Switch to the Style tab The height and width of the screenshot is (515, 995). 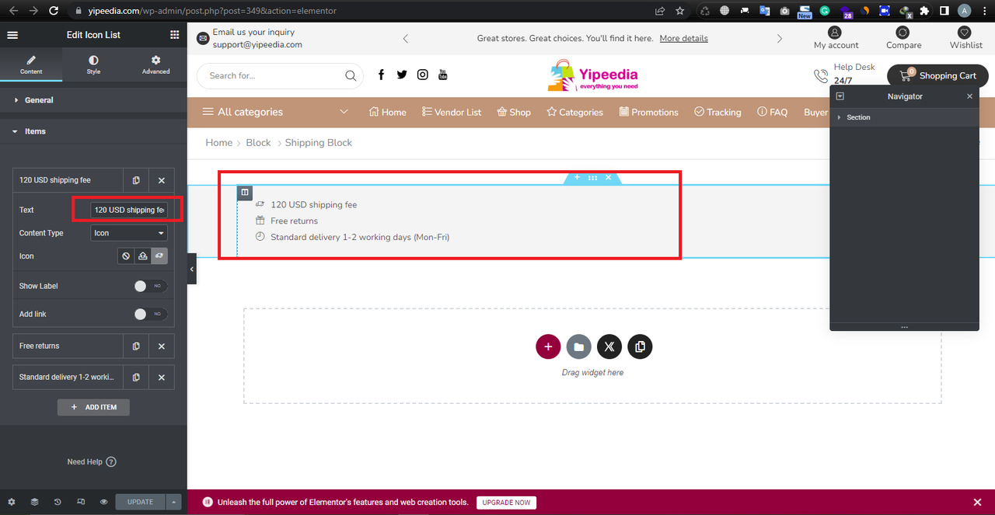pos(93,65)
